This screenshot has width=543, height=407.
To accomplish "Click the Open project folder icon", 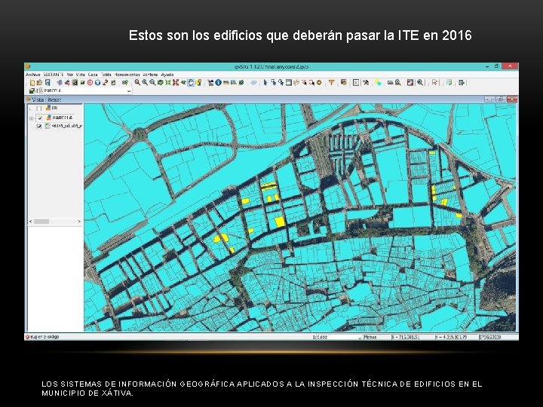I will click(39, 82).
